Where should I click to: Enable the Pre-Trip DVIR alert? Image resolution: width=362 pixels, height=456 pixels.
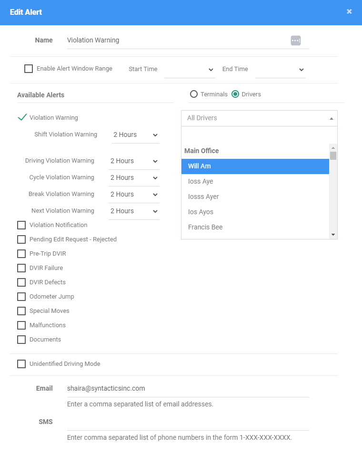coord(21,254)
